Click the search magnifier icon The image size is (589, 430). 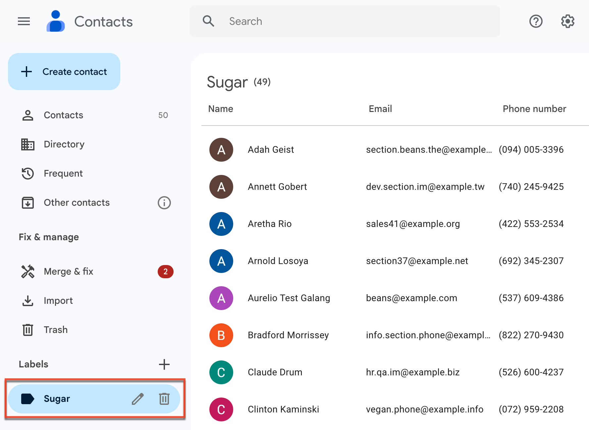[208, 21]
